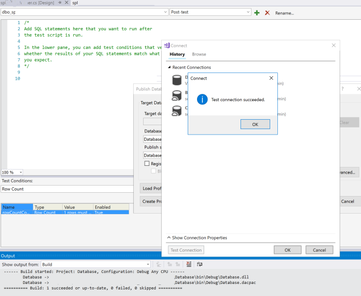Toggle the Register checkbox in Publish Database
The width and height of the screenshot is (361, 296).
[x=147, y=164]
